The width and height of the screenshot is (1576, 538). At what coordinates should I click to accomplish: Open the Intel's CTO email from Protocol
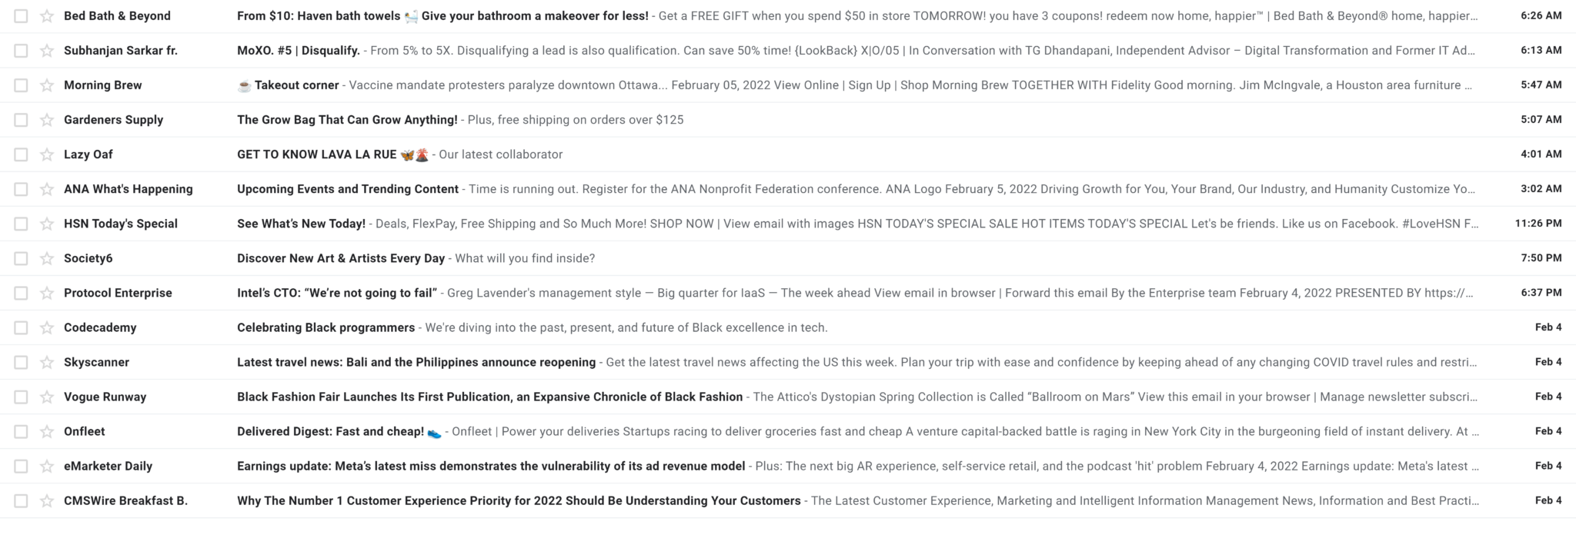click(788, 293)
